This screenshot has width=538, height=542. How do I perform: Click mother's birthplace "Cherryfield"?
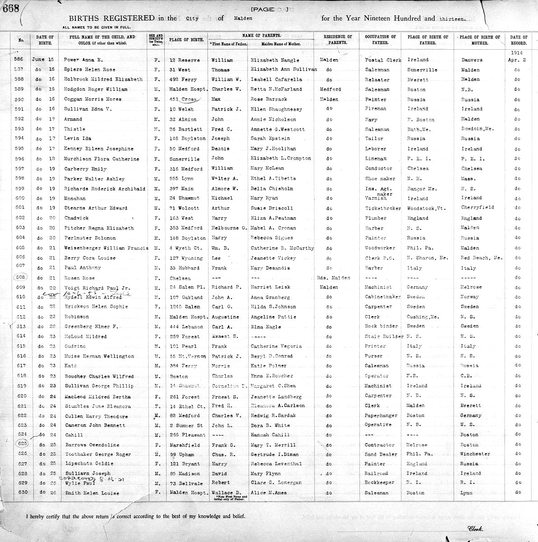click(478, 208)
